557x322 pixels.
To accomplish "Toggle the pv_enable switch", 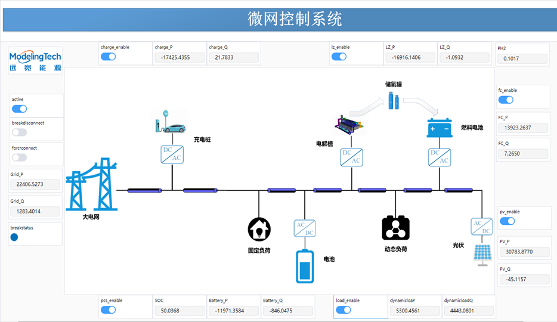I will pyautogui.click(x=507, y=221).
